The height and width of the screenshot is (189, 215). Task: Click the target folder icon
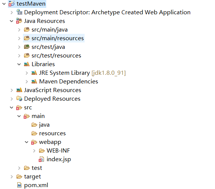19,177
